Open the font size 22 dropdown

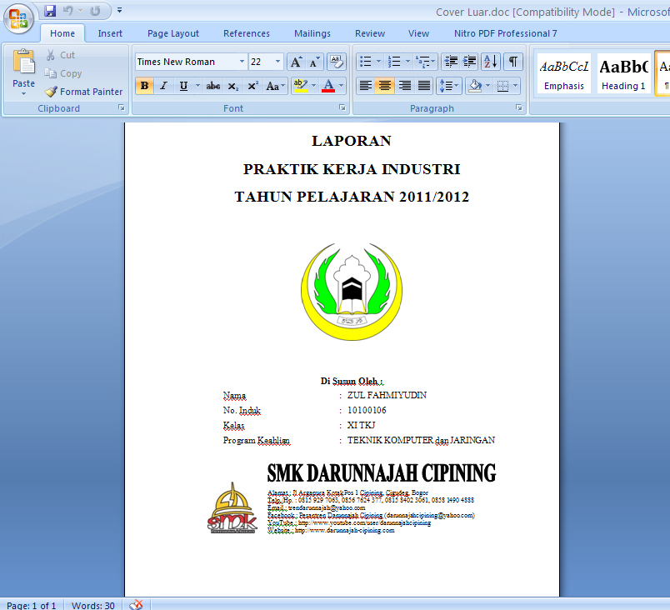[277, 62]
